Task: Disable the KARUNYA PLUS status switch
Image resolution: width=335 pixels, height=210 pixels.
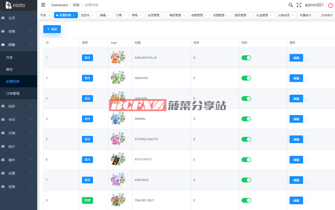Action: click(246, 58)
